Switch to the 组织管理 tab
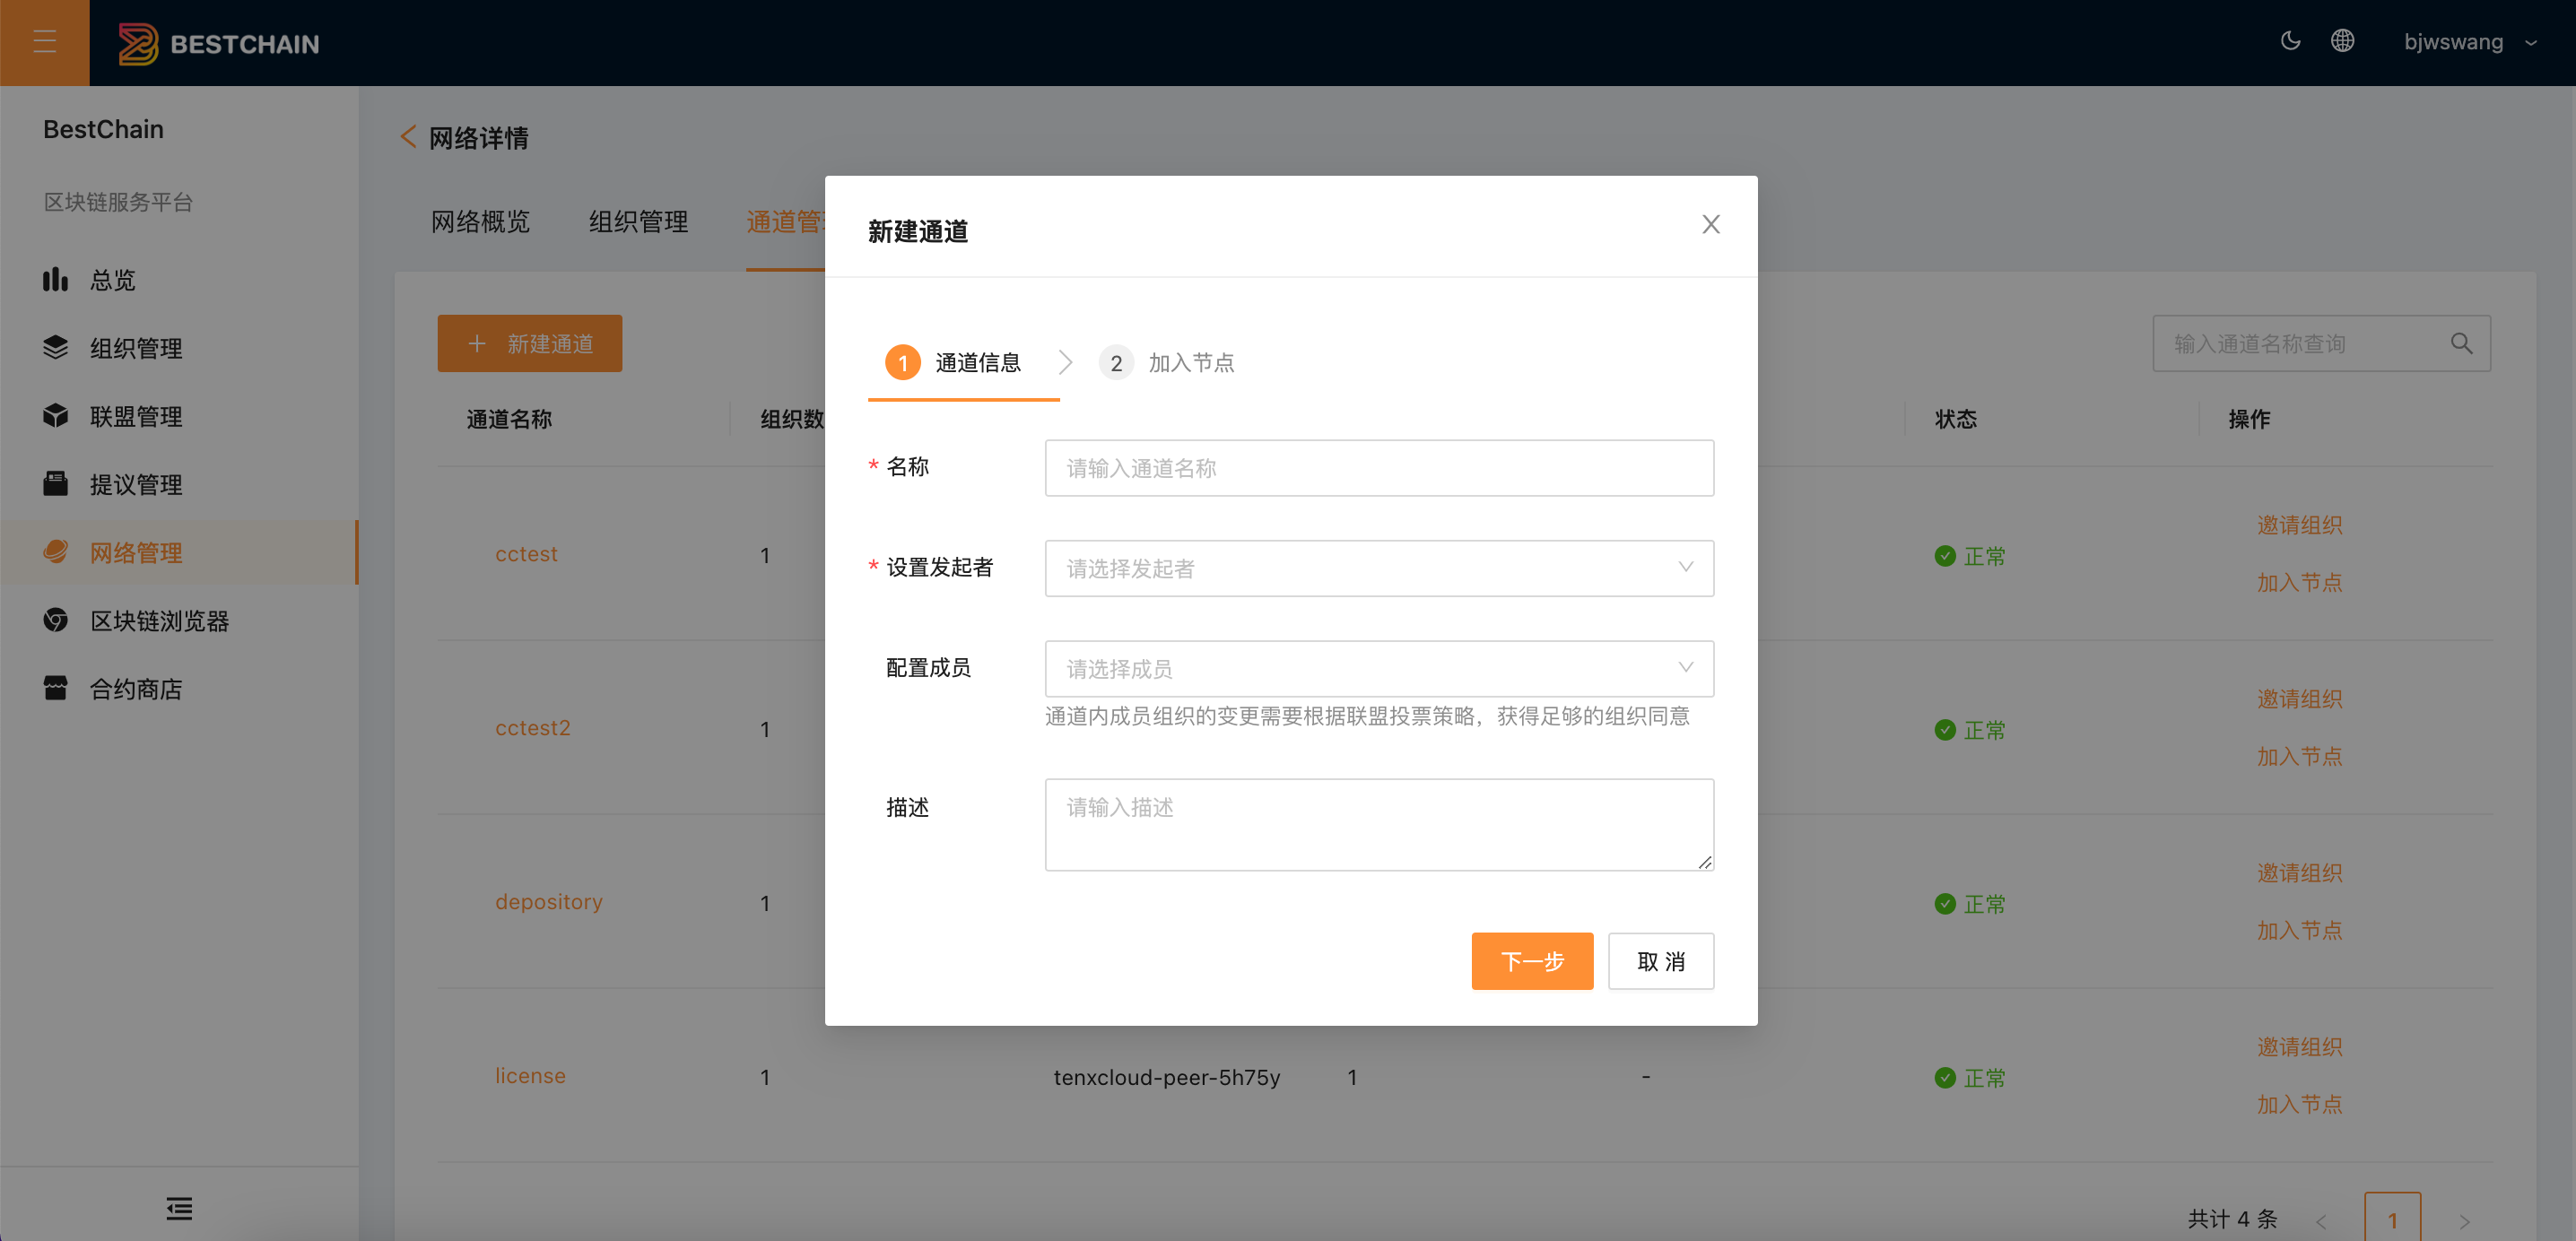Viewport: 2576px width, 1241px height. pos(638,221)
